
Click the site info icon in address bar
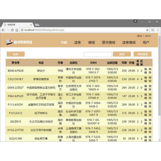22,30
